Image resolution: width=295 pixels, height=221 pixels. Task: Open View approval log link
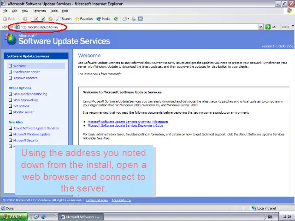point(25,100)
